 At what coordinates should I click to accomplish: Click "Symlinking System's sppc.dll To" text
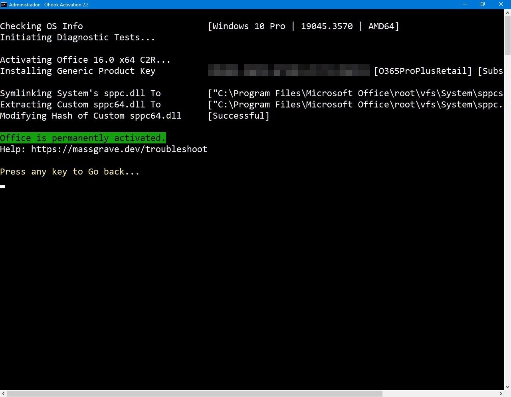point(80,93)
